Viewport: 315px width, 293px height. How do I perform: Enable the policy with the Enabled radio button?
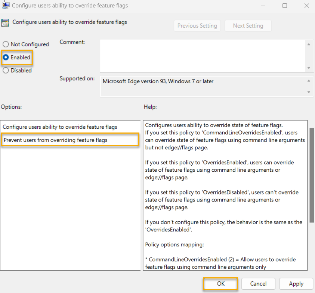[x=6, y=57]
